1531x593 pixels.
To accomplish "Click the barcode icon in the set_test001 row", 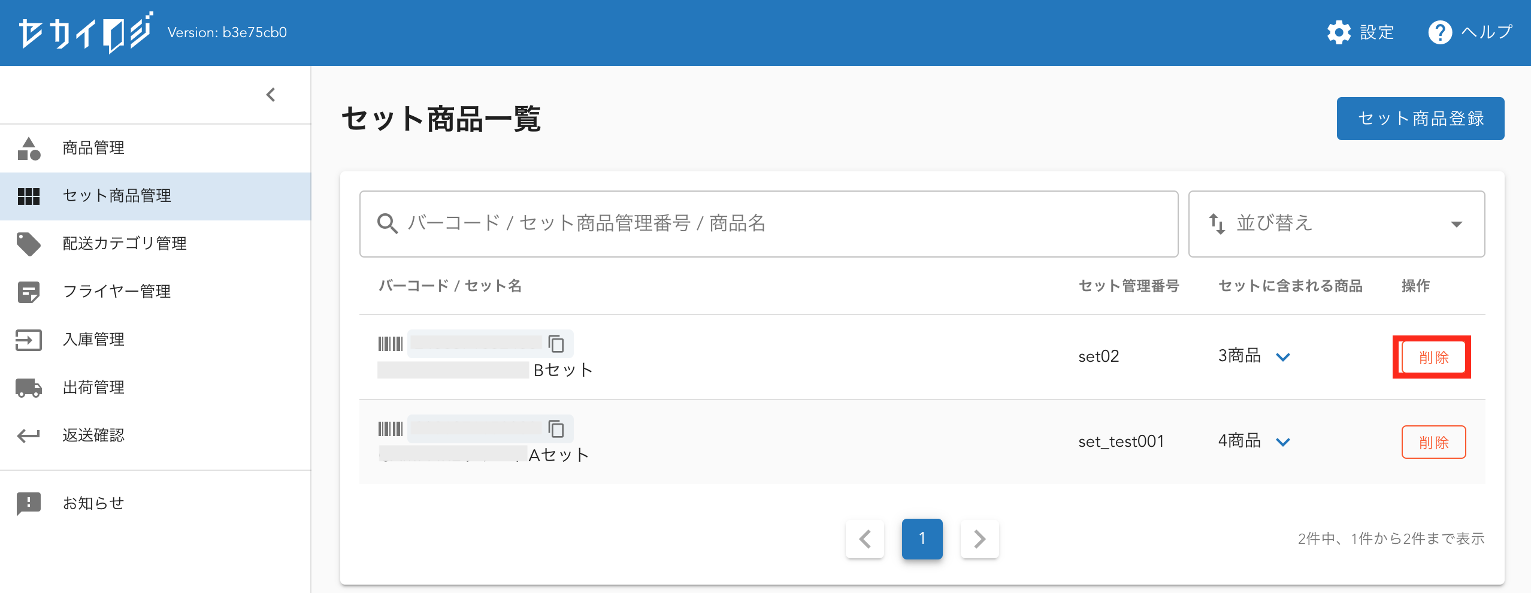I will coord(390,429).
